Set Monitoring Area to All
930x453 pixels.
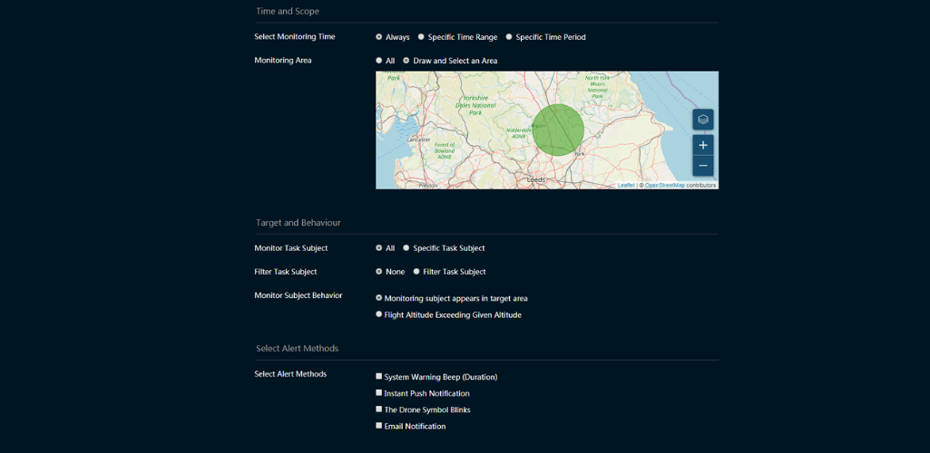379,61
